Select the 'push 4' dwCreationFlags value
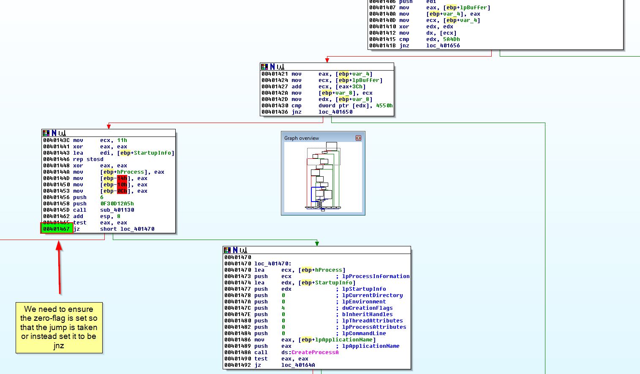The image size is (640, 374). (x=283, y=308)
